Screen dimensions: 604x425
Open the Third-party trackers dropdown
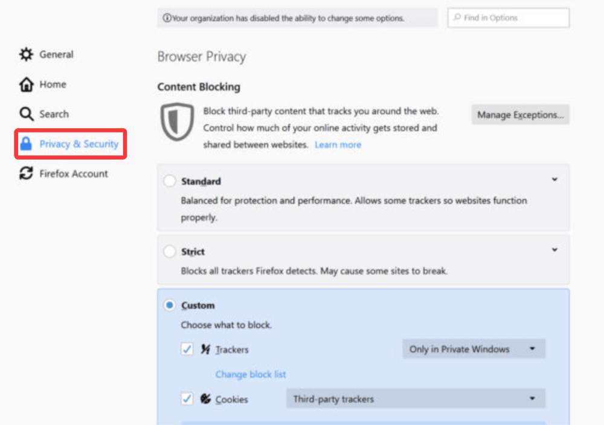pos(415,399)
